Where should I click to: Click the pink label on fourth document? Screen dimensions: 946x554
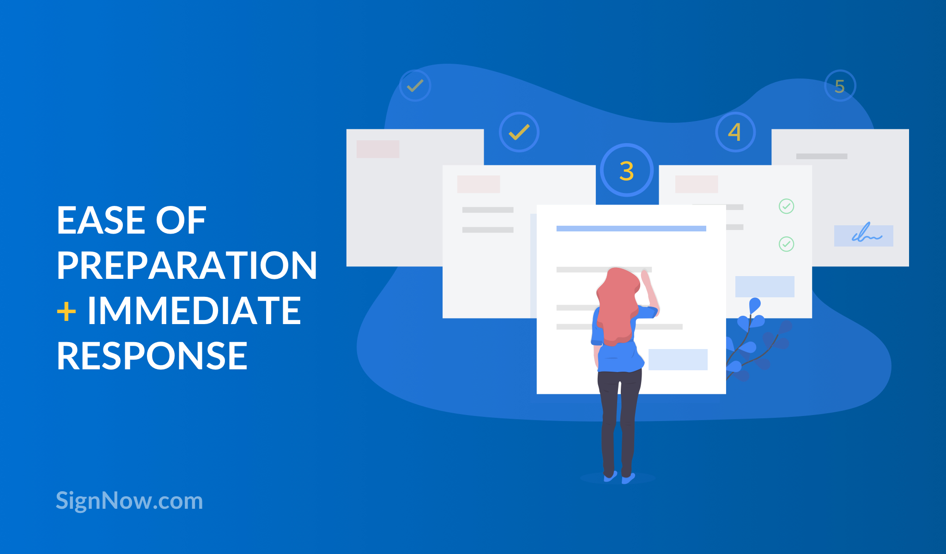(x=697, y=184)
